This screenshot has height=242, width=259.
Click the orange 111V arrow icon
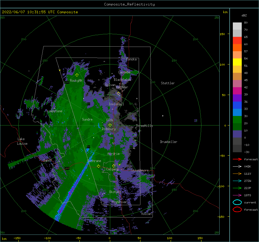237,174
